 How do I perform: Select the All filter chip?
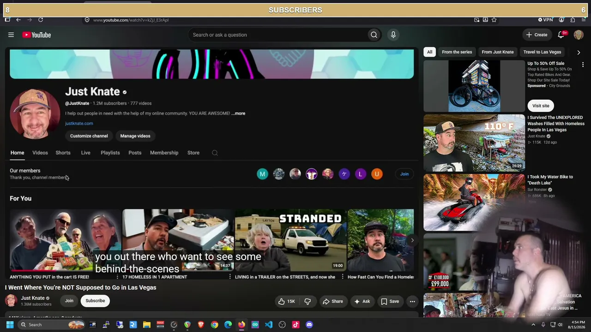point(429,52)
